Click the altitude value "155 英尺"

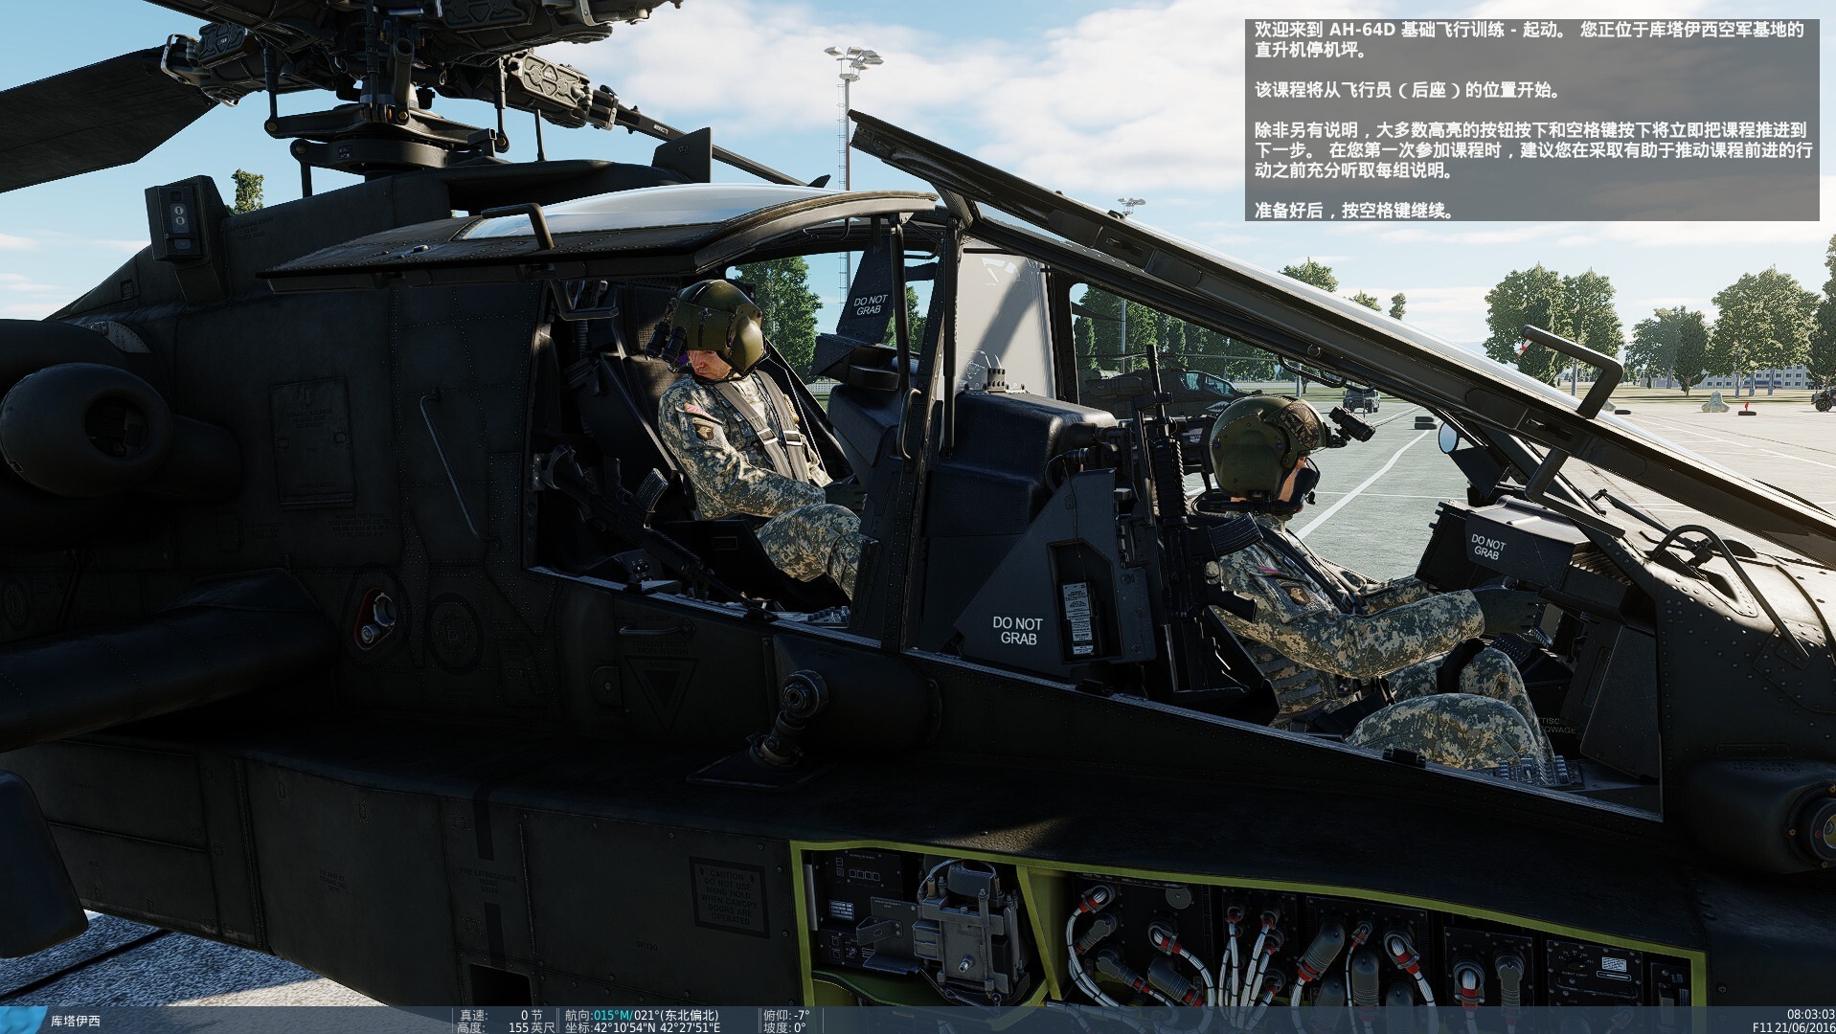(532, 1027)
